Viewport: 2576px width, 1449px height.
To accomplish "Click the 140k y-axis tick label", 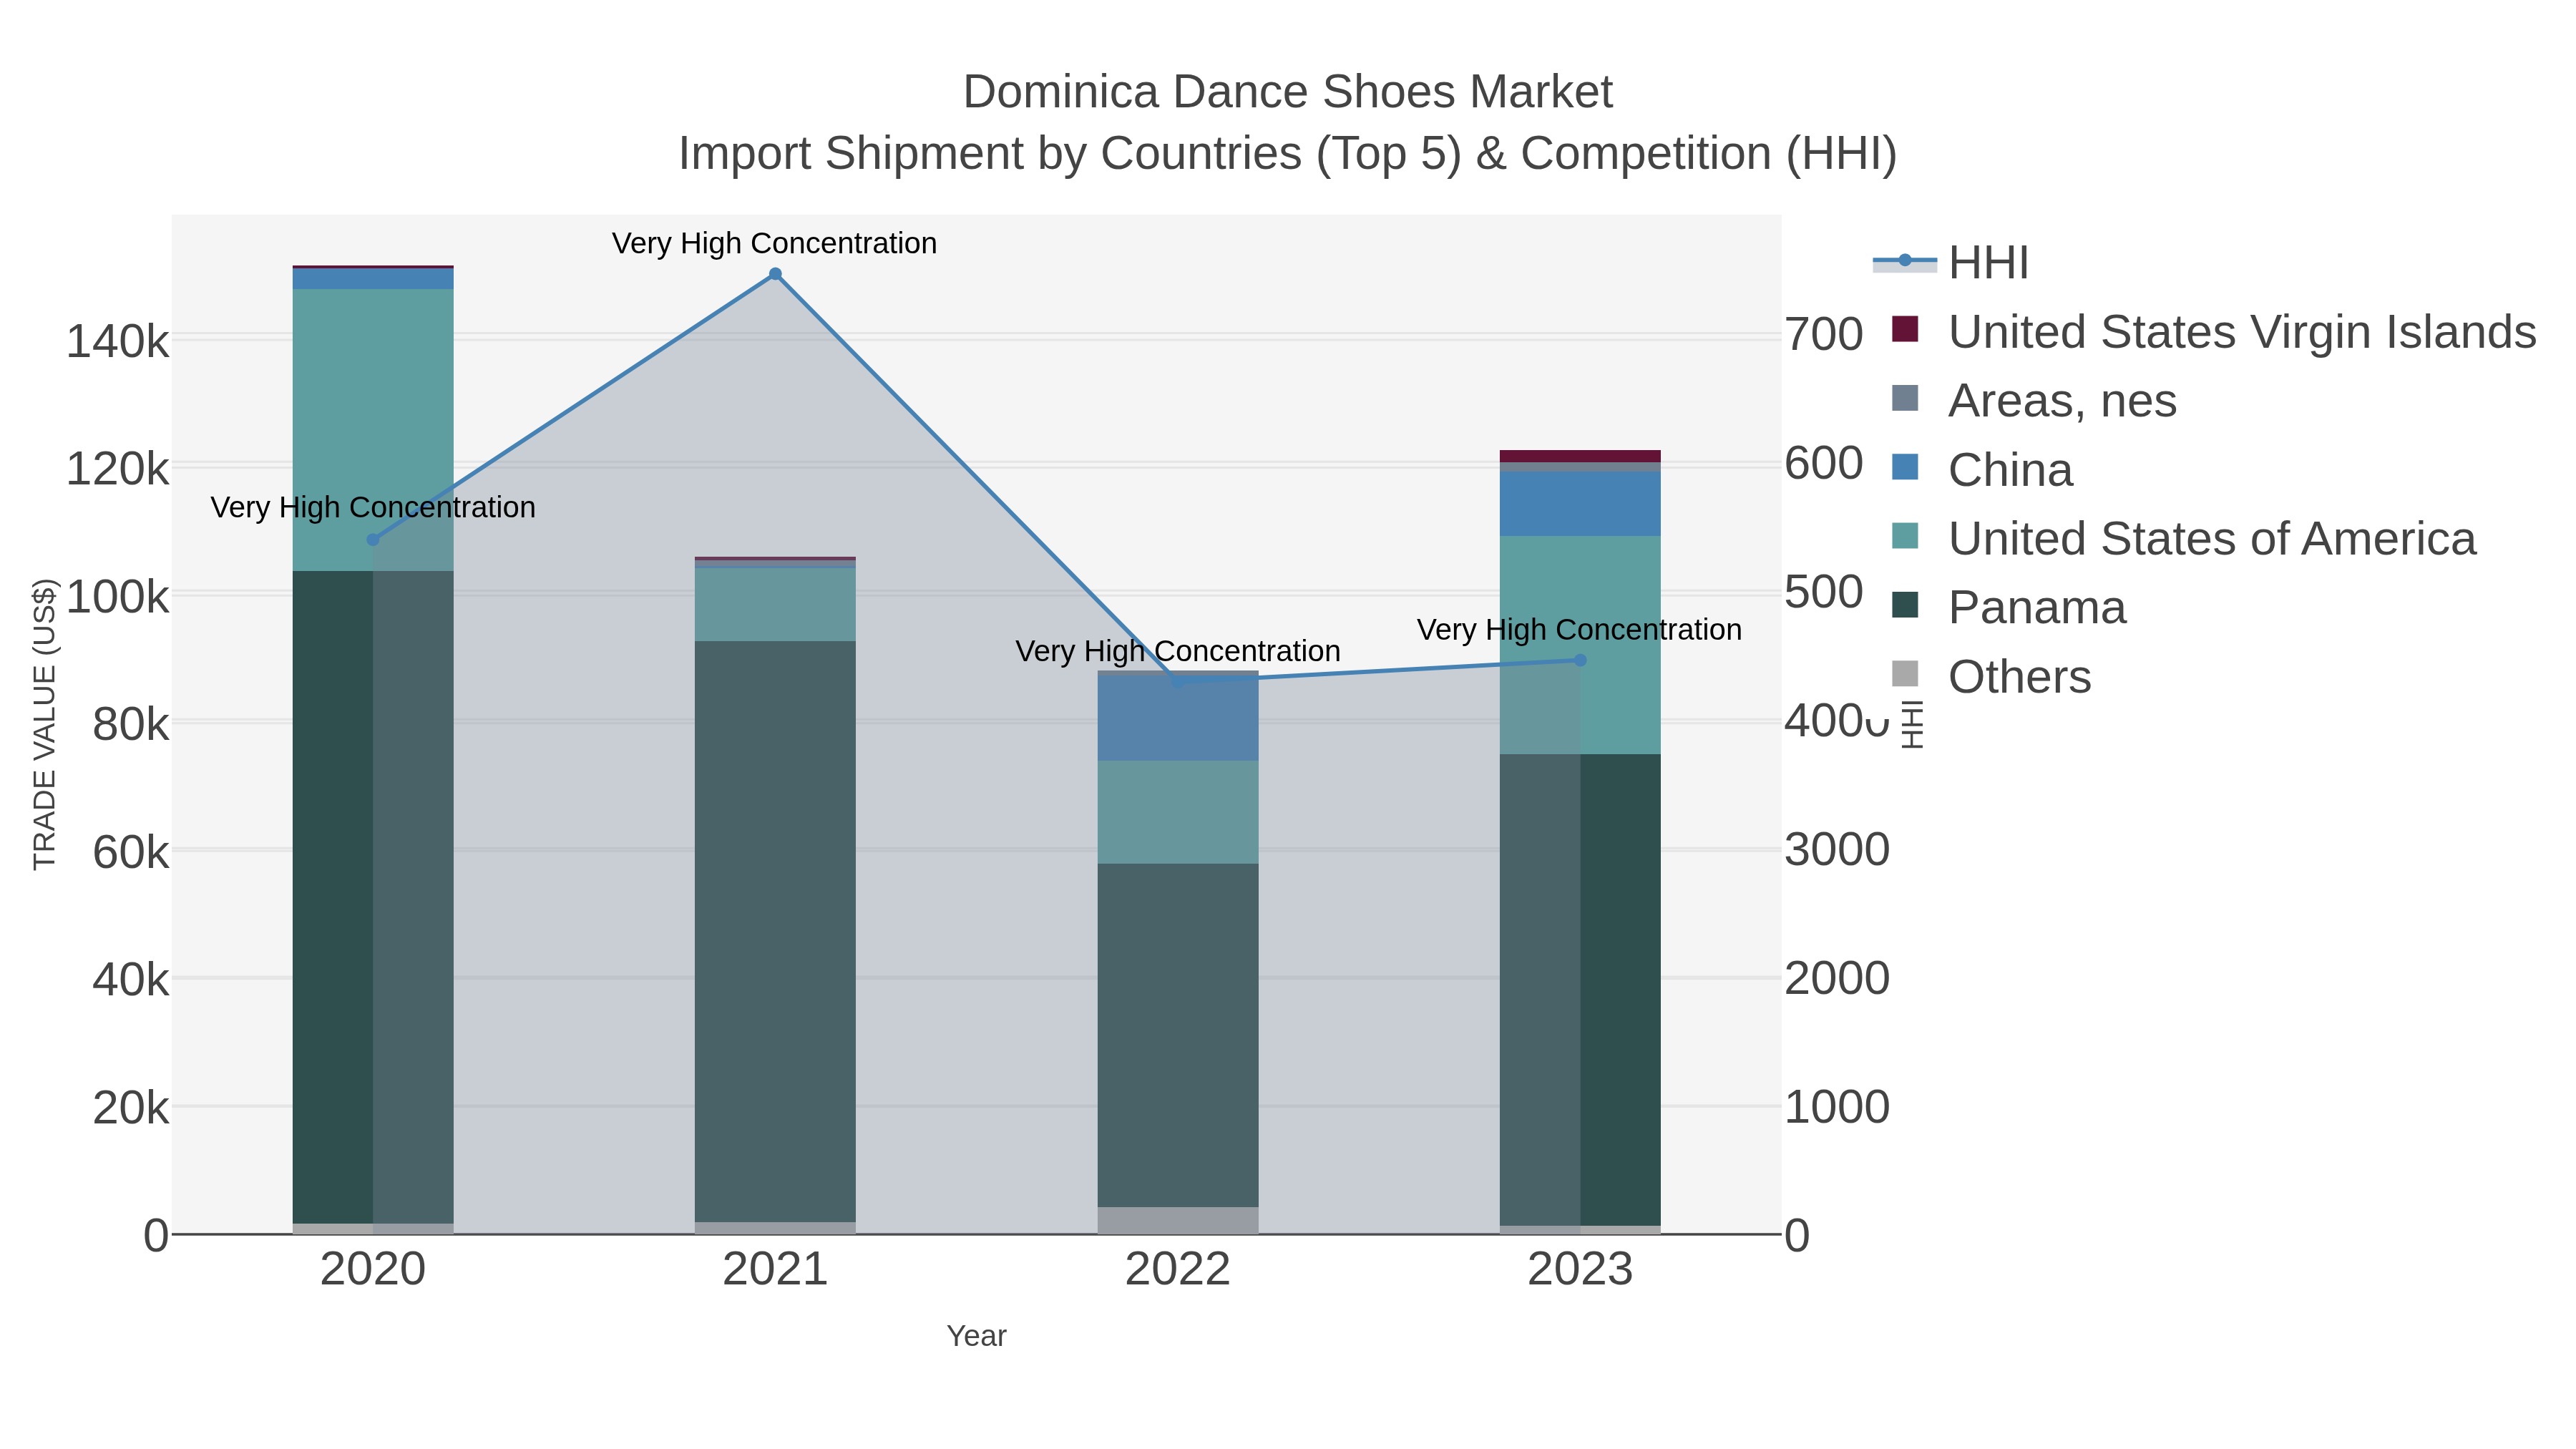I will tap(118, 342).
